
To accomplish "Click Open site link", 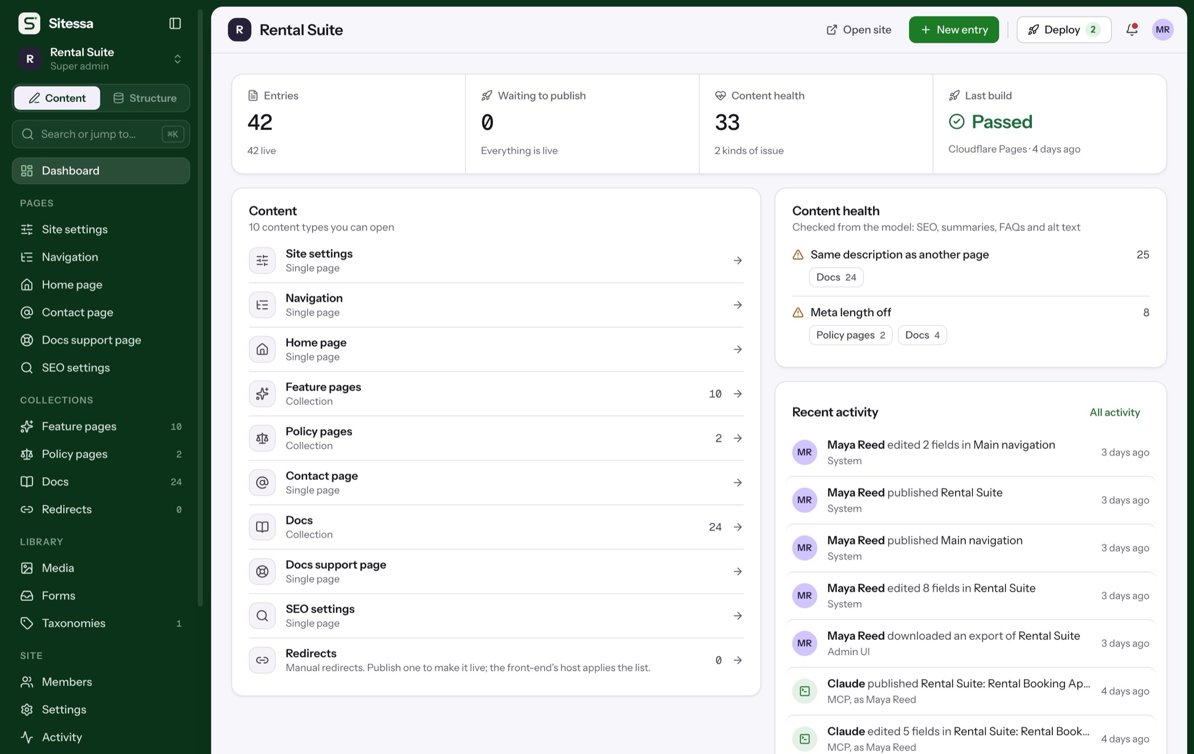I will pos(859,30).
